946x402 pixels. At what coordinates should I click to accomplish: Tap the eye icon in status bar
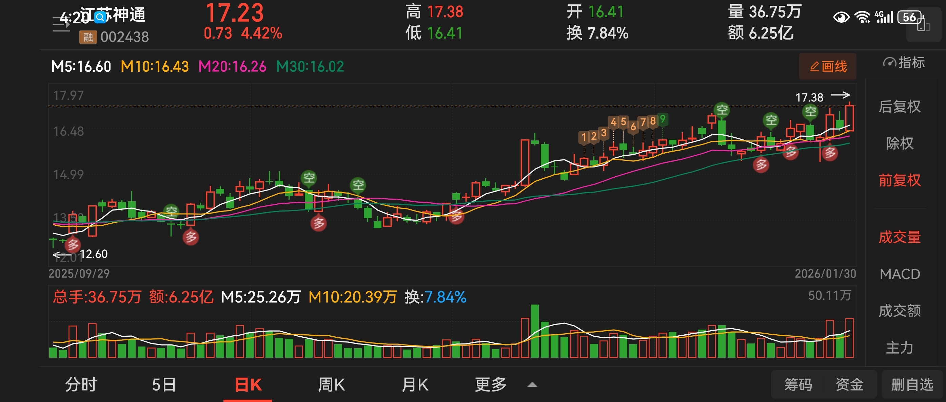click(841, 17)
